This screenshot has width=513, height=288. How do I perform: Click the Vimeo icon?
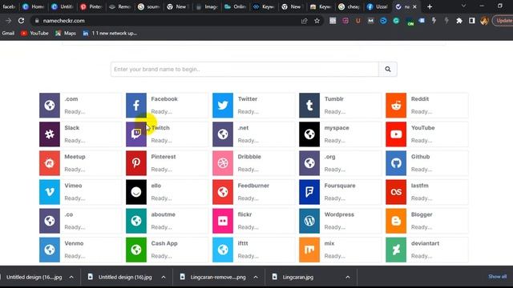(50, 192)
